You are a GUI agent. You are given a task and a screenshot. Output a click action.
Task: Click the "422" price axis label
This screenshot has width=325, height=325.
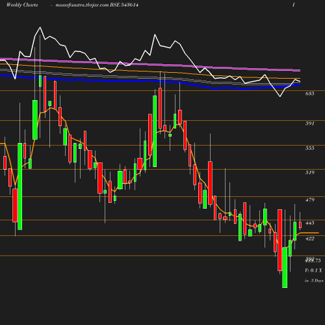(309, 239)
